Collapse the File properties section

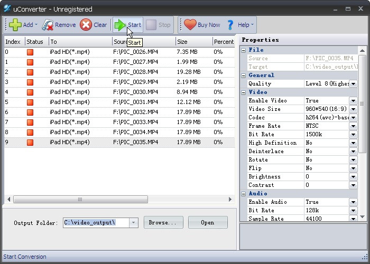pyautogui.click(x=244, y=50)
